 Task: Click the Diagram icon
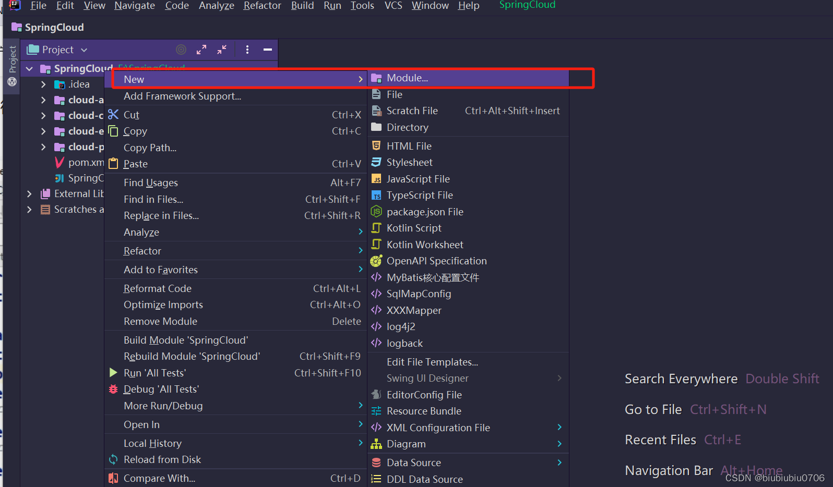376,444
